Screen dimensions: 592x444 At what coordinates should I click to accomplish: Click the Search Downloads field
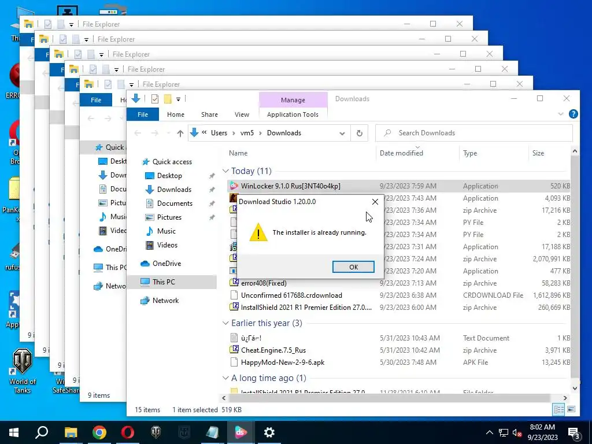[474, 133]
